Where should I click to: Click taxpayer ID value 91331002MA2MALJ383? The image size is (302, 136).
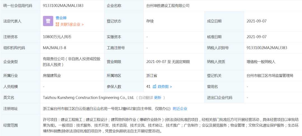[x=267, y=48]
